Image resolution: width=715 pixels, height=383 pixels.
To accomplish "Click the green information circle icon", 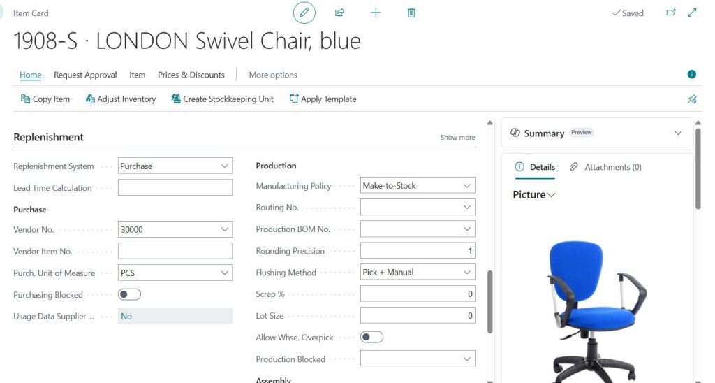I will click(x=692, y=75).
